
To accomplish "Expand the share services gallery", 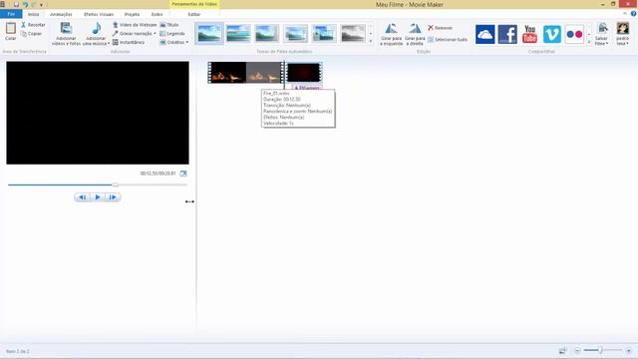I will pos(589,42).
